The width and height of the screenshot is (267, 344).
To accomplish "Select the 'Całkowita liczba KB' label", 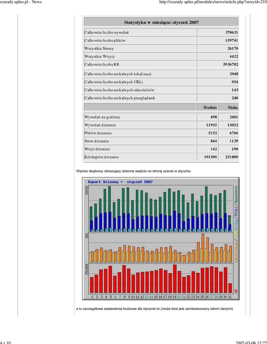I will (102, 65).
